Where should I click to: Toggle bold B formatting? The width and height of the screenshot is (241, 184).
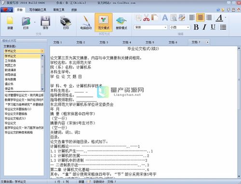point(196,27)
